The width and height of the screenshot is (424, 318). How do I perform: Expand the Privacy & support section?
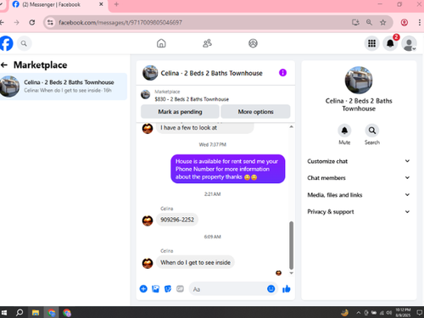coord(359,212)
